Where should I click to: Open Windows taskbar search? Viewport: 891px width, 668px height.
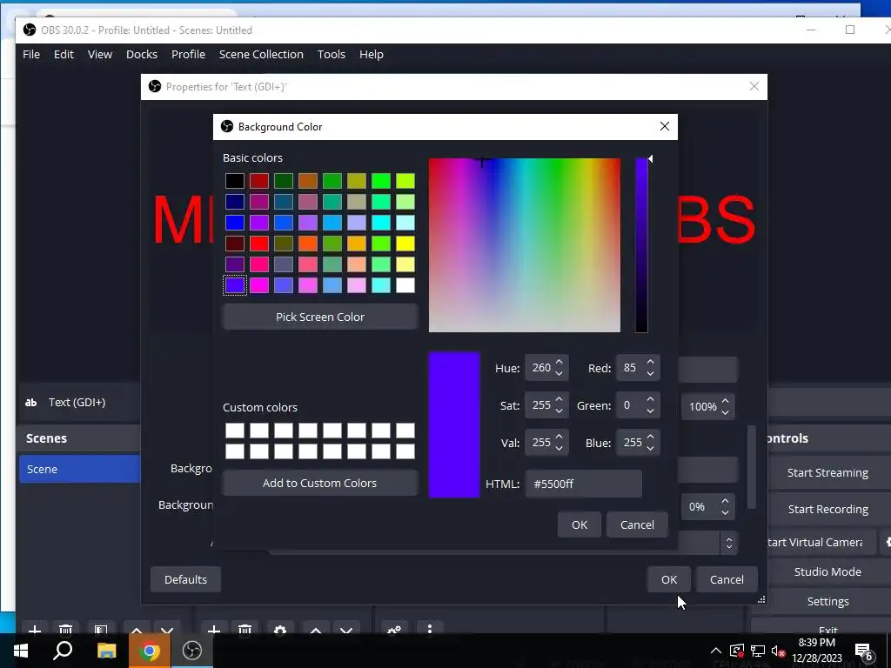(x=63, y=651)
